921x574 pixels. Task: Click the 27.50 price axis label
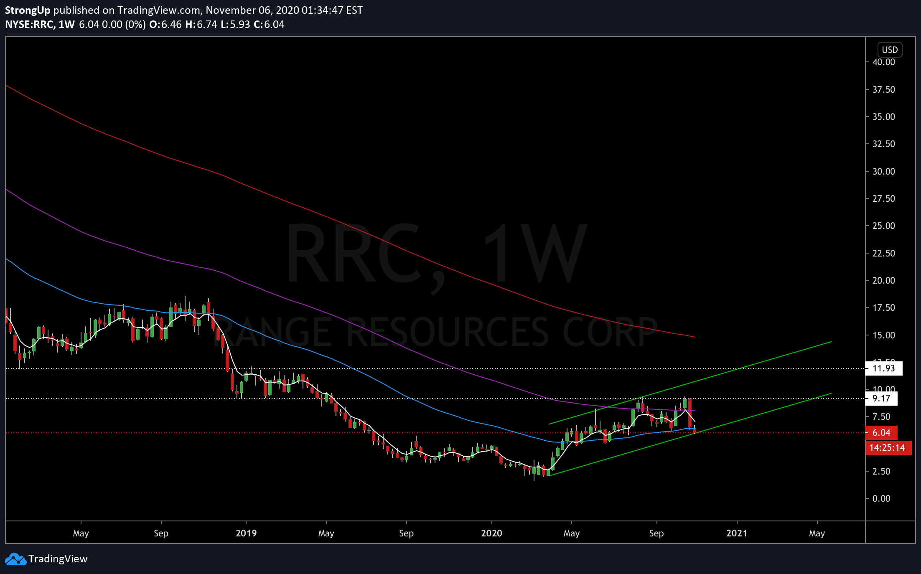pyautogui.click(x=884, y=198)
